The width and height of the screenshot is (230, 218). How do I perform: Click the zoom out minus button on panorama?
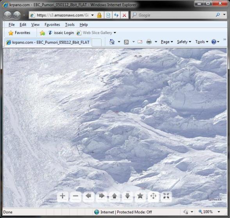click(75, 197)
